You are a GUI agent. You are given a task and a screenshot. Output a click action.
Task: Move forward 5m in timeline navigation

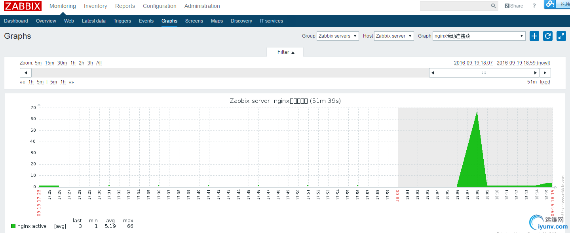[53, 82]
